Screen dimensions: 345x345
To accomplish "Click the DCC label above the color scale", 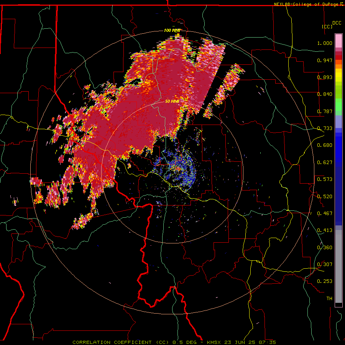I will [337, 23].
